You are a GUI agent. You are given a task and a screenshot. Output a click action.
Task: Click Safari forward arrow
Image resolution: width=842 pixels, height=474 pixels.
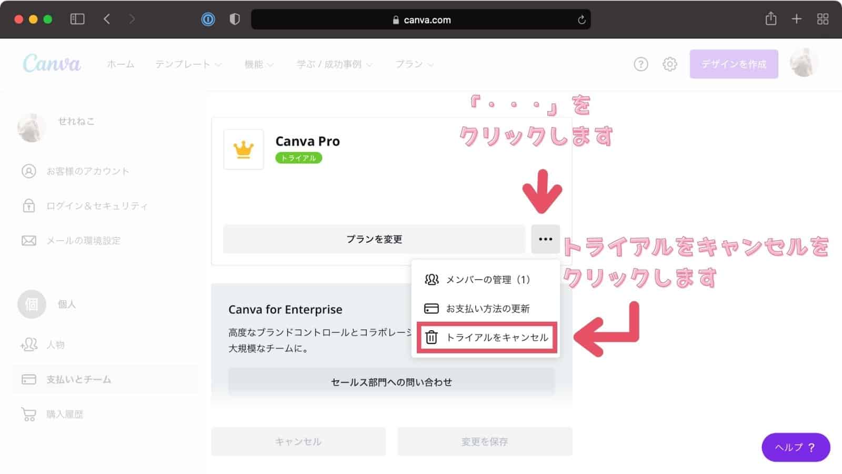[x=132, y=19]
